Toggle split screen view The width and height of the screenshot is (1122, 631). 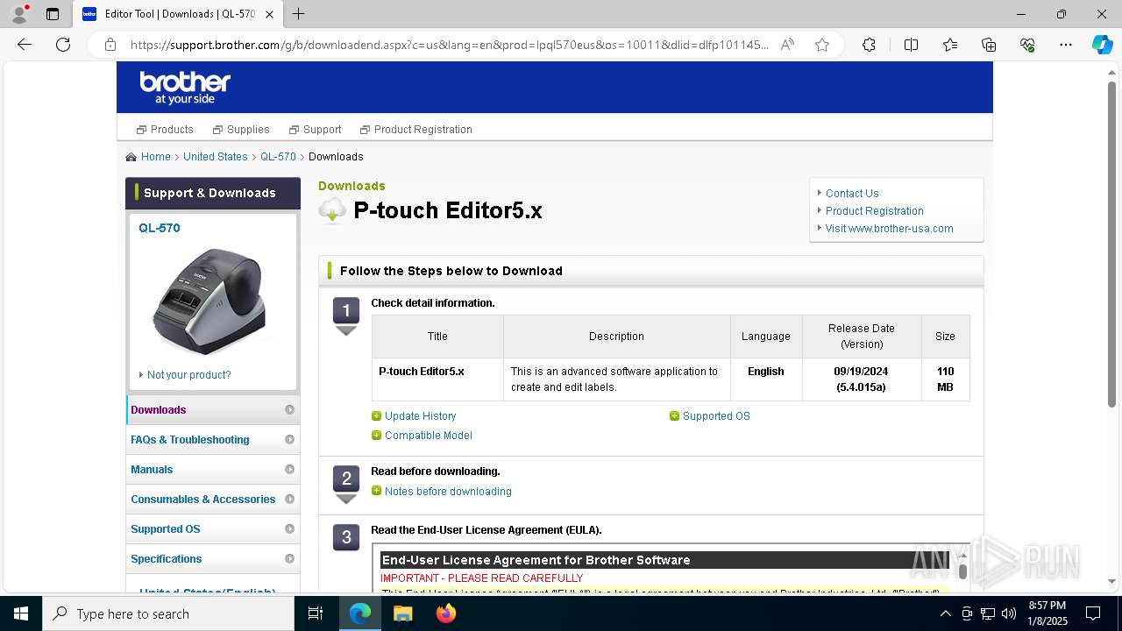pos(911,45)
